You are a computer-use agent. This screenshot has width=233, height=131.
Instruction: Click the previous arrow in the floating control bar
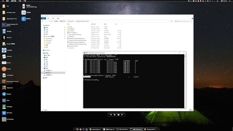coord(111,115)
